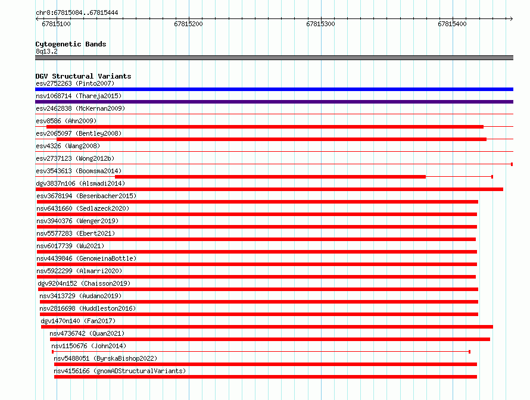Viewport: 530px width, 400px height.
Task: Click nsv6431660 (Sedlazeck2020) label
Action: (83, 208)
